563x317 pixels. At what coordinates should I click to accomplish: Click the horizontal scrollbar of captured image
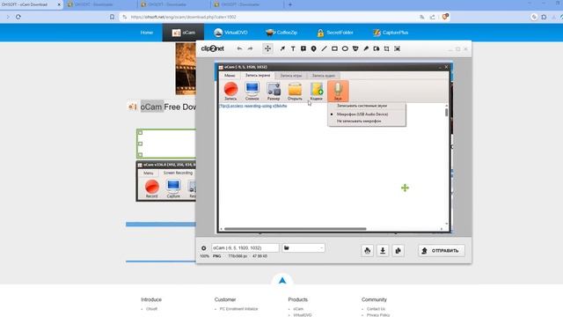[296, 229]
